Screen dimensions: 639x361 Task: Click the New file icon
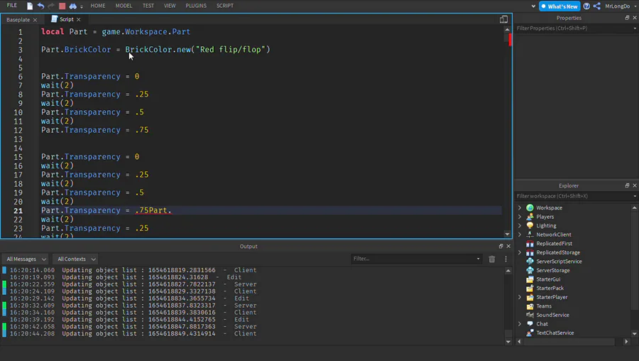pos(30,6)
